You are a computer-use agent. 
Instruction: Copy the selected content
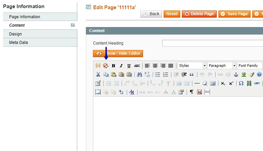[x=106, y=74]
